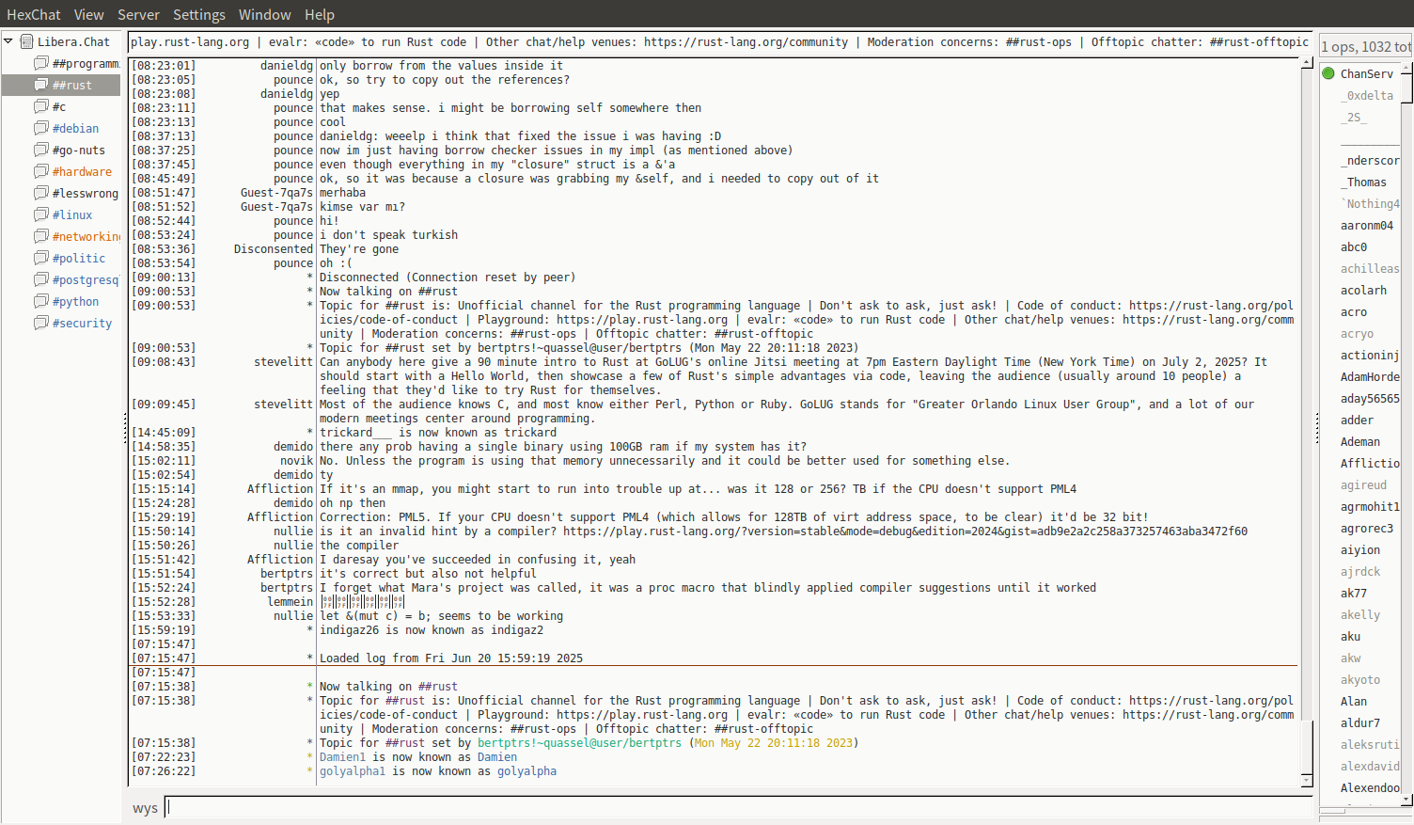Click the golyalpha nick link in the rename line
This screenshot has height=825, width=1414.
[527, 771]
